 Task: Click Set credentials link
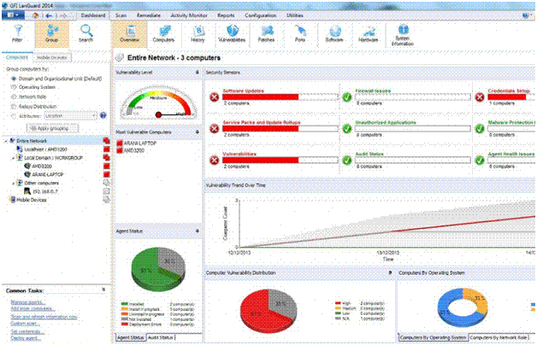[x=27, y=331]
